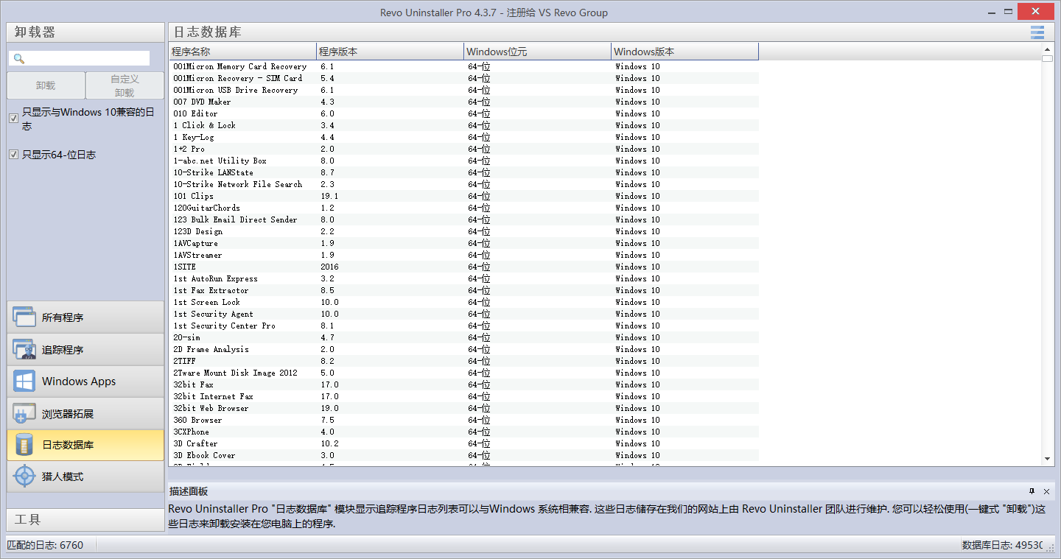Select the 2TIFF entry

pos(464,361)
